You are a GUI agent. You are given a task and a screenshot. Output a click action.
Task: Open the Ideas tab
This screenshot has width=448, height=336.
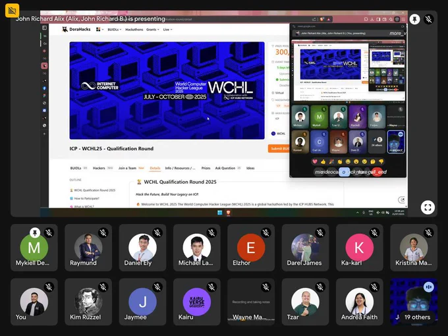pyautogui.click(x=250, y=168)
